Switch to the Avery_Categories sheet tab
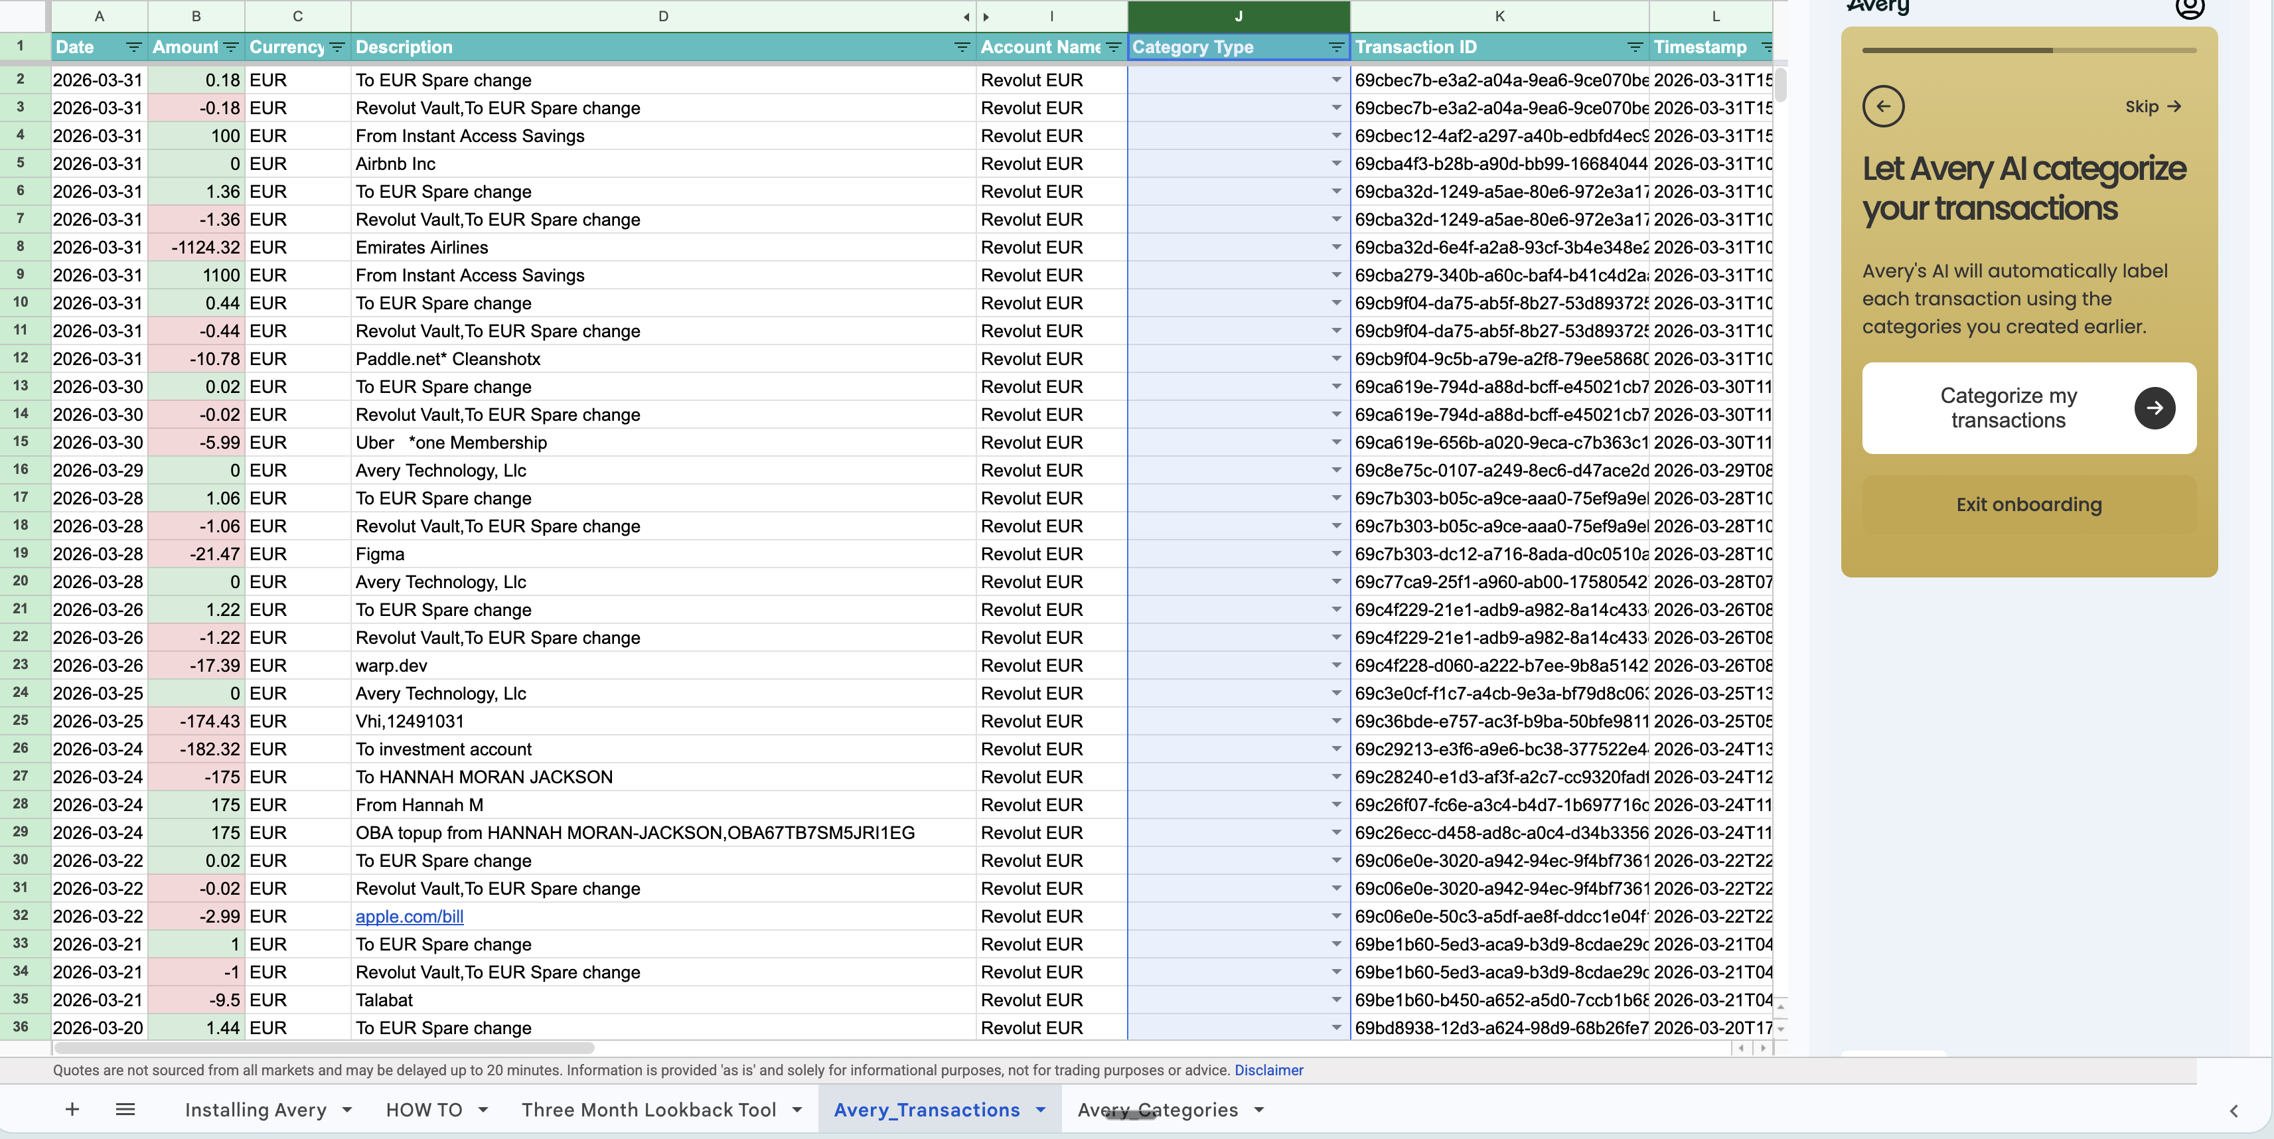 pos(1156,1110)
